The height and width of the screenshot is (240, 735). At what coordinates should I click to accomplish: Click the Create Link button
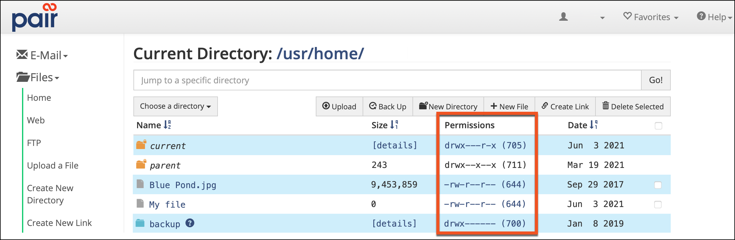565,106
